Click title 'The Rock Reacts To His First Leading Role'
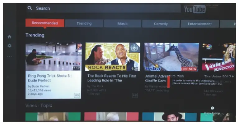The image size is (239, 124). click(112, 78)
